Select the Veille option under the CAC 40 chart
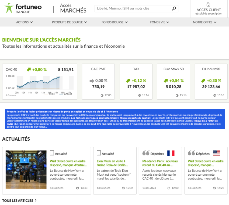This screenshot has width=229, height=205. click(x=51, y=94)
